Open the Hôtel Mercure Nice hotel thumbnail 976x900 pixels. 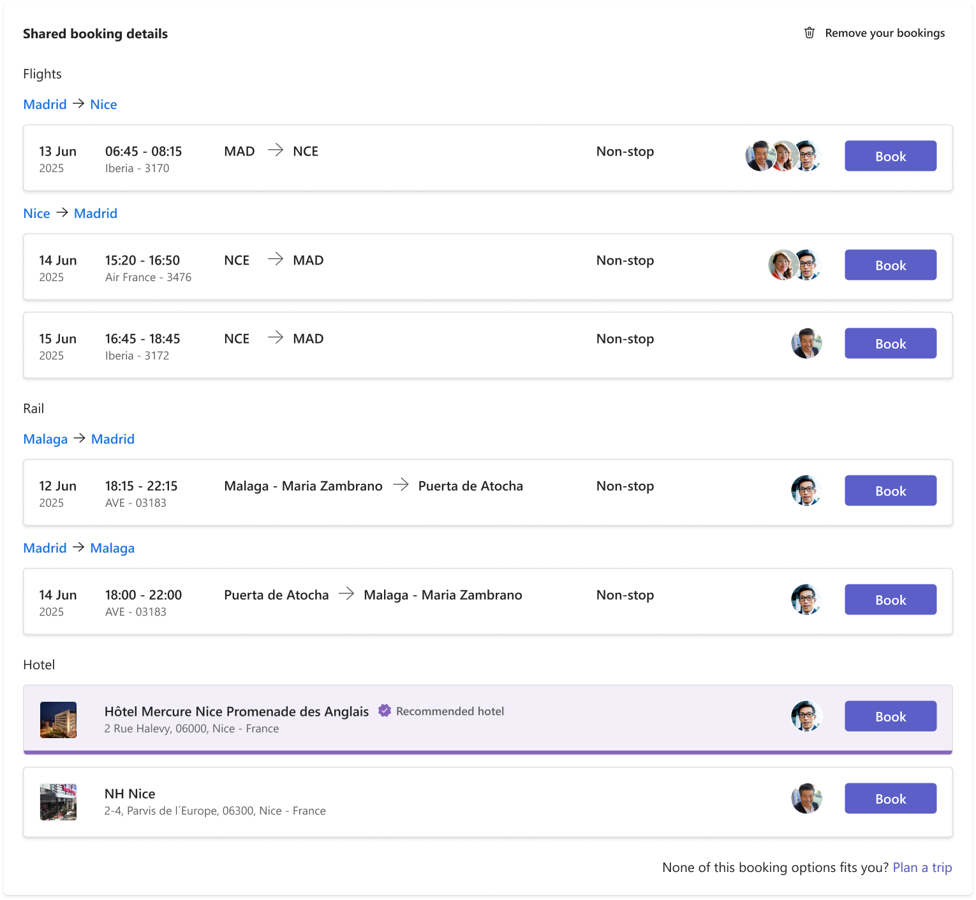58,720
